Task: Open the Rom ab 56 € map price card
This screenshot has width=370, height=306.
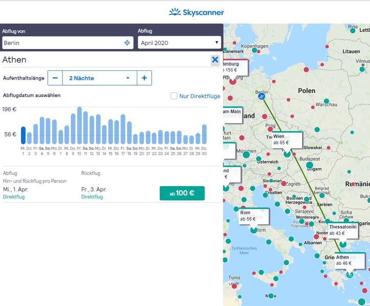Action: (x=254, y=216)
